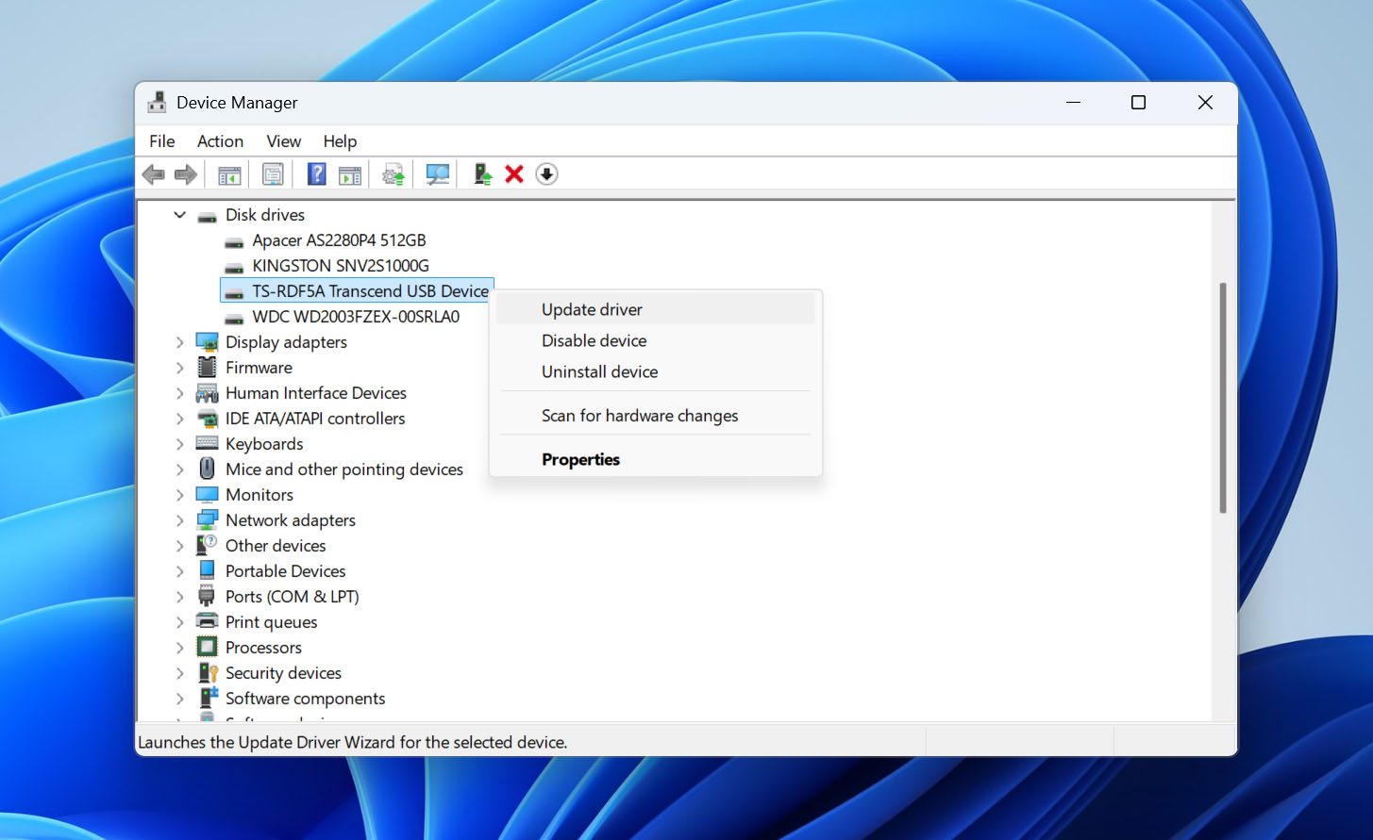Open the Action menu
The image size is (1373, 840).
pyautogui.click(x=220, y=141)
